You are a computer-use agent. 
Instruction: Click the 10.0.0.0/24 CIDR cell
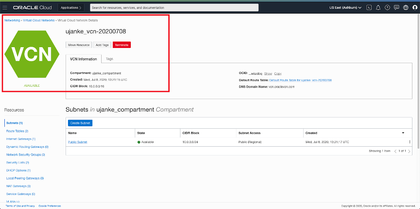[190, 142]
